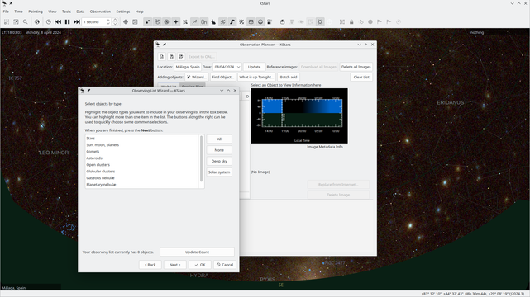Advance the clock forward one step
530x297 pixels.
pyautogui.click(x=77, y=22)
